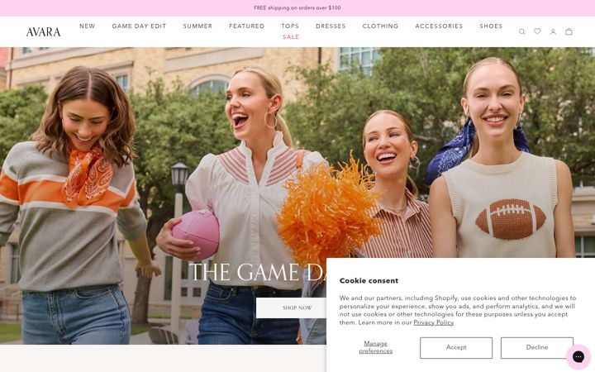Click the free shipping announcement bar
The width and height of the screenshot is (595, 372).
[297, 8]
